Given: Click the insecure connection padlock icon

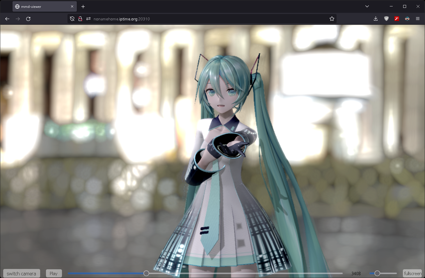Looking at the screenshot, I should [x=80, y=19].
